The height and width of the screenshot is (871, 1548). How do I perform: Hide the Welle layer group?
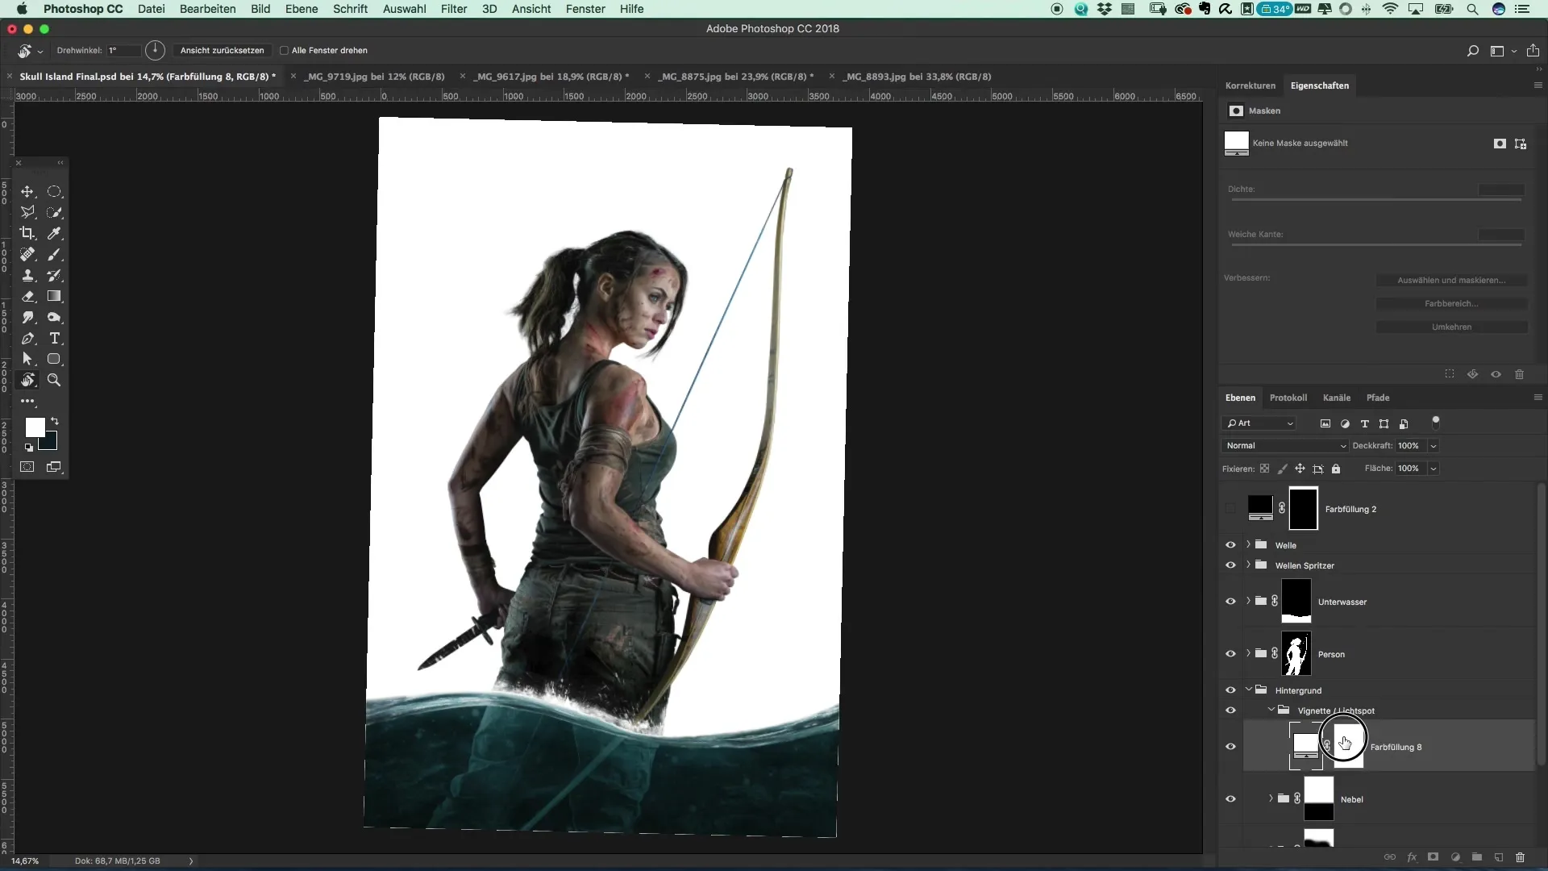point(1230,545)
